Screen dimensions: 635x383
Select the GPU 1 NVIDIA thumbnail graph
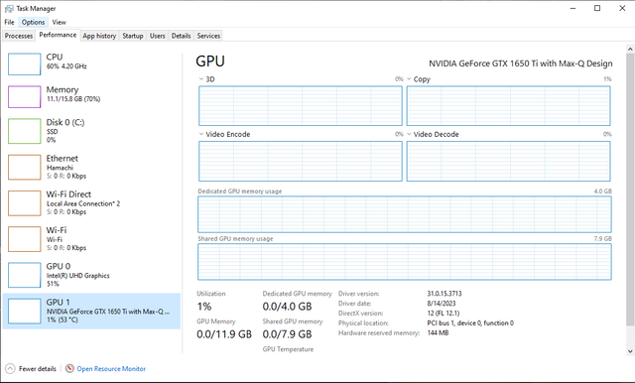click(24, 311)
